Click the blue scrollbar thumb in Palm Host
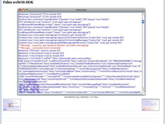Viewport: 165px width, 124px height. [x=143, y=22]
